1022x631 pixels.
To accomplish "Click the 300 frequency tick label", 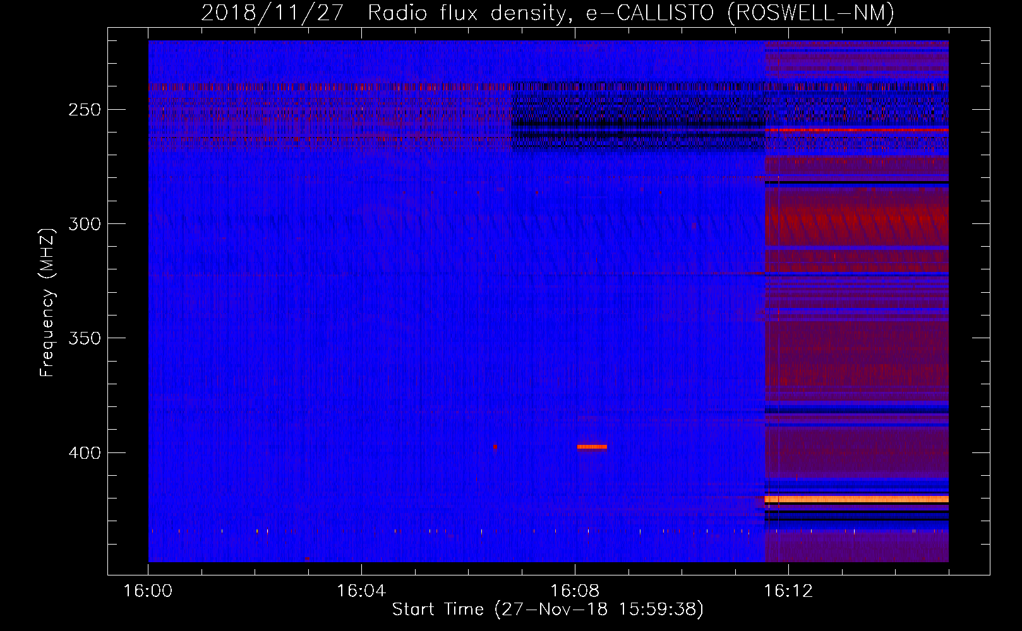I will (x=85, y=224).
